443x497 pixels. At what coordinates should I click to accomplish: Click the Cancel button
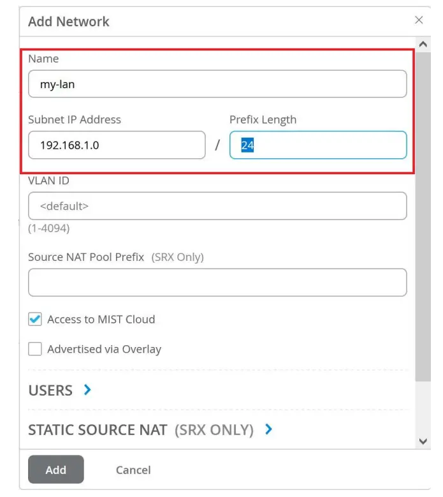click(x=133, y=470)
